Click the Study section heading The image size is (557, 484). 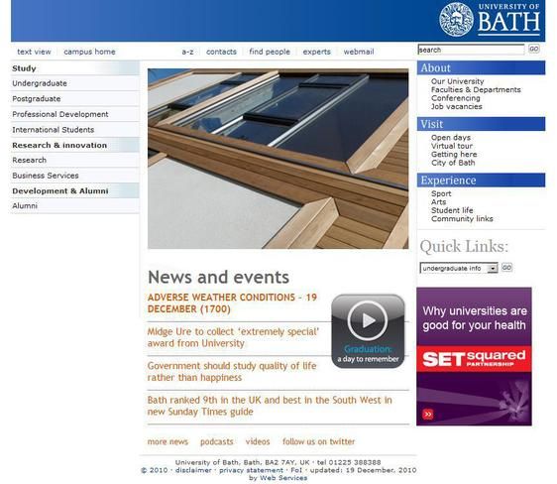coord(75,68)
